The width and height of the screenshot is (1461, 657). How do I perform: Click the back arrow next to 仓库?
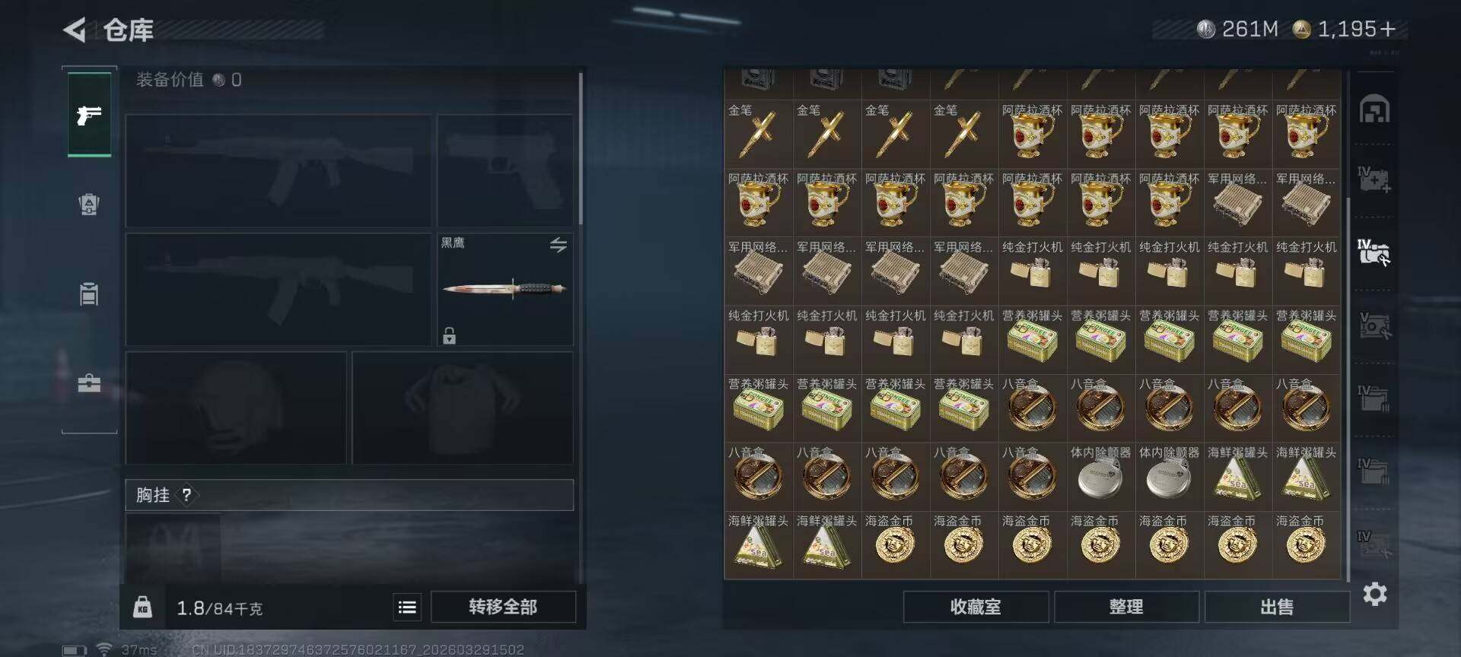[x=75, y=30]
